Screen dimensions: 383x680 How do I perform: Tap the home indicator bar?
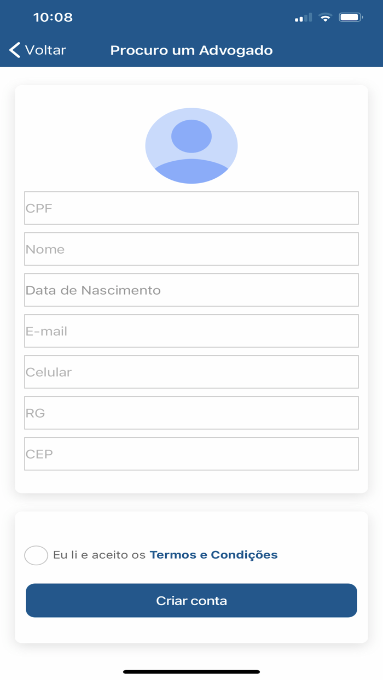tap(191, 672)
